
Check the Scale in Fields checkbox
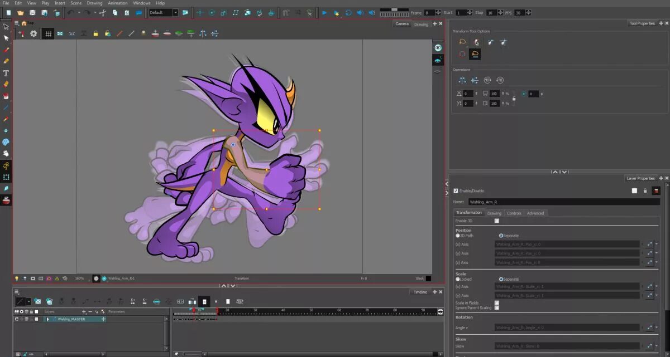click(496, 302)
